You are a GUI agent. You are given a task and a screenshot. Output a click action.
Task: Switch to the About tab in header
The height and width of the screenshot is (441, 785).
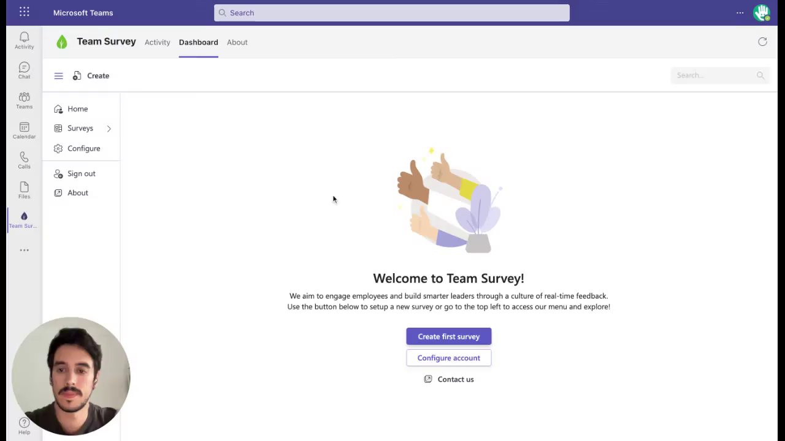237,42
